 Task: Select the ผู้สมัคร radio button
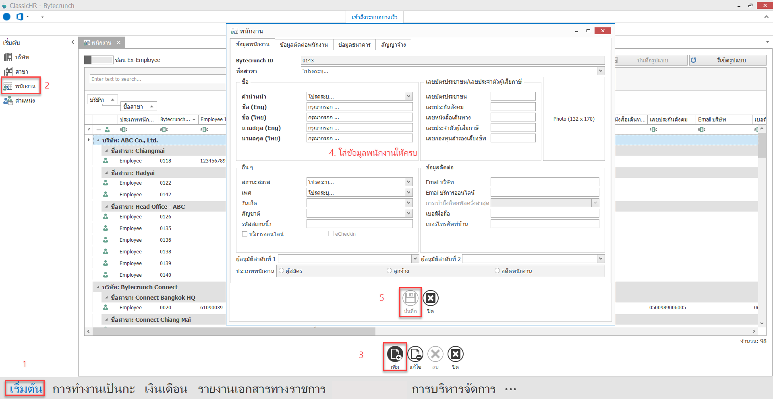point(281,271)
